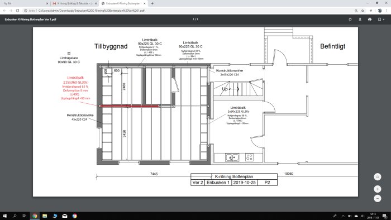Open the volume control in tray

tap(363, 216)
